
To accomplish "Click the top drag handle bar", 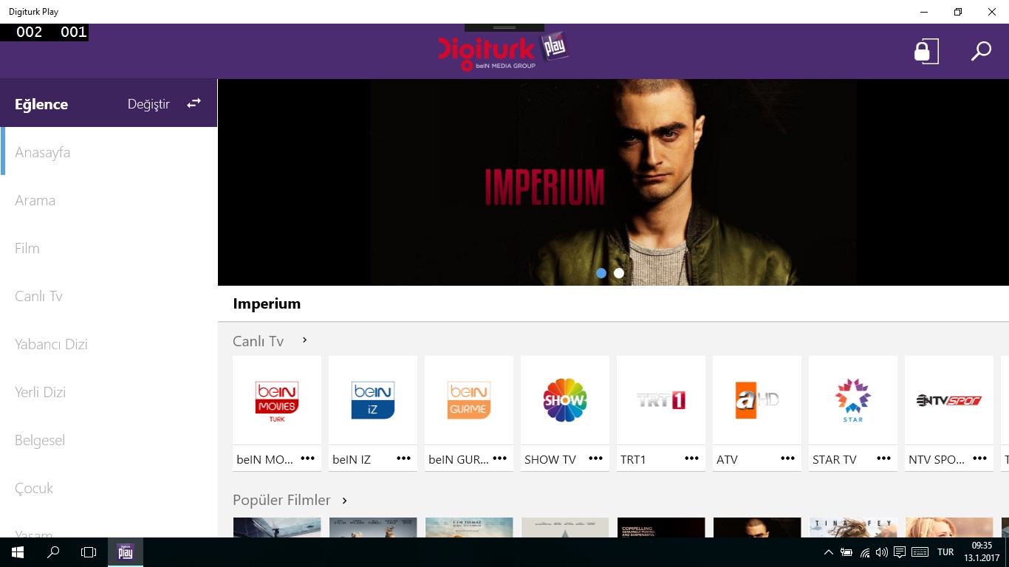I will 504,27.
